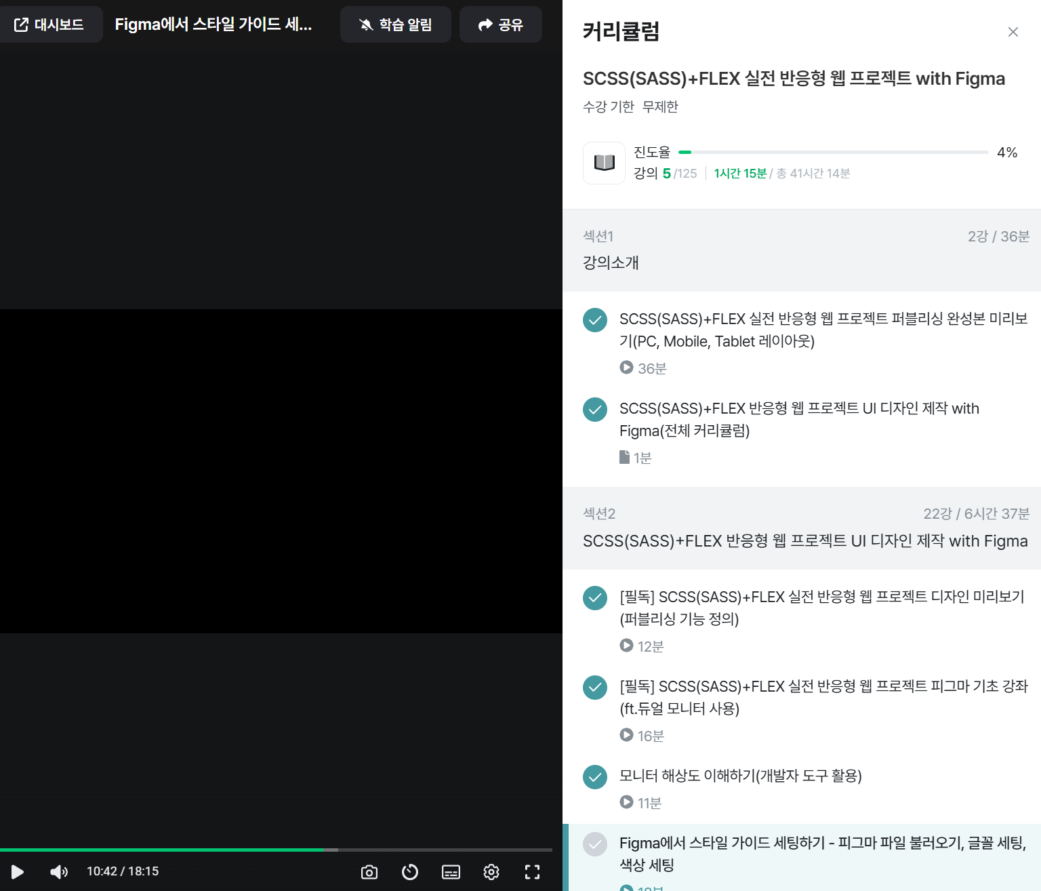Click the play icon next to 11분
The image size is (1041, 891).
[626, 802]
